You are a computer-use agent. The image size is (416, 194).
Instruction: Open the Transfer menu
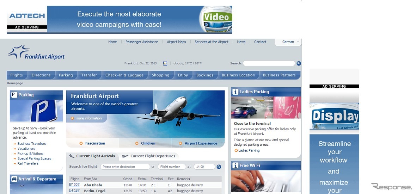(89, 75)
